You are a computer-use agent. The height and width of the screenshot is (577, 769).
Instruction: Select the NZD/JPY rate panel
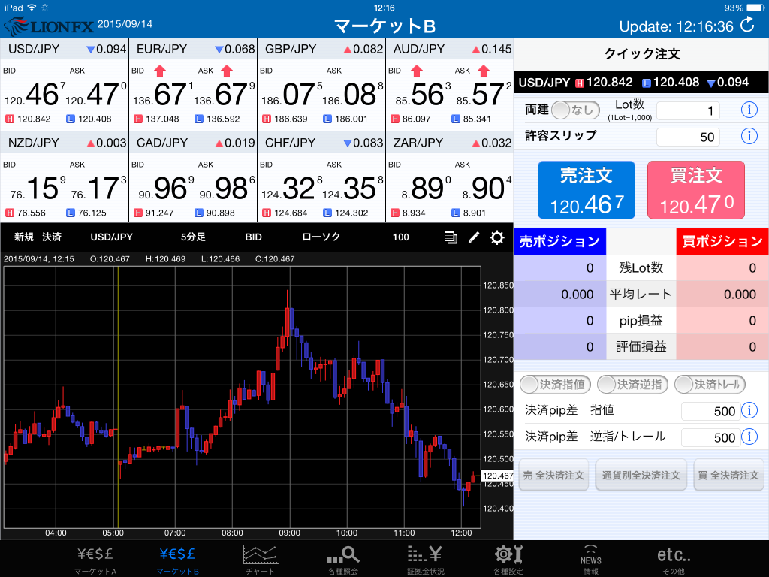click(x=65, y=177)
